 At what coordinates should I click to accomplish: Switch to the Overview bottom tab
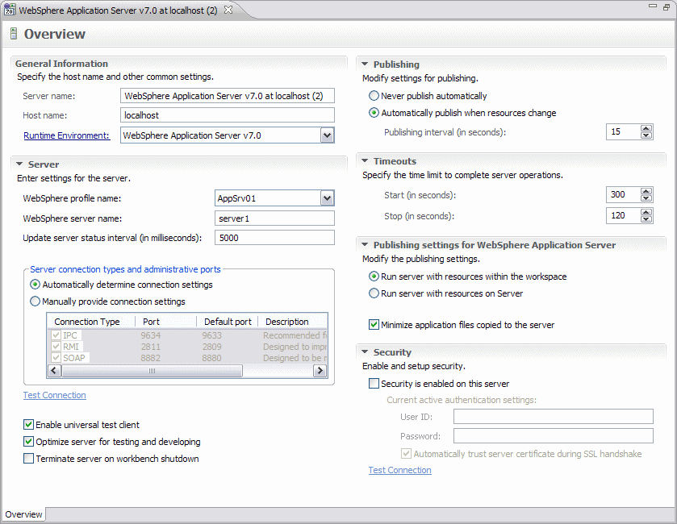point(23,514)
